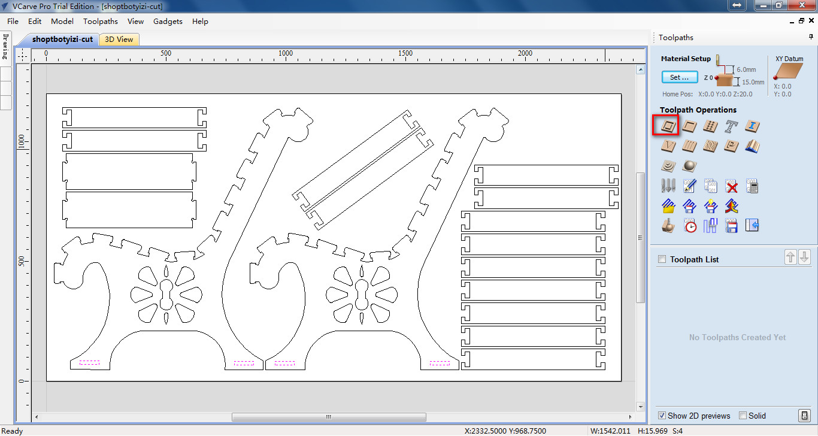
Task: Switch to the 3D View tab
Action: (119, 40)
